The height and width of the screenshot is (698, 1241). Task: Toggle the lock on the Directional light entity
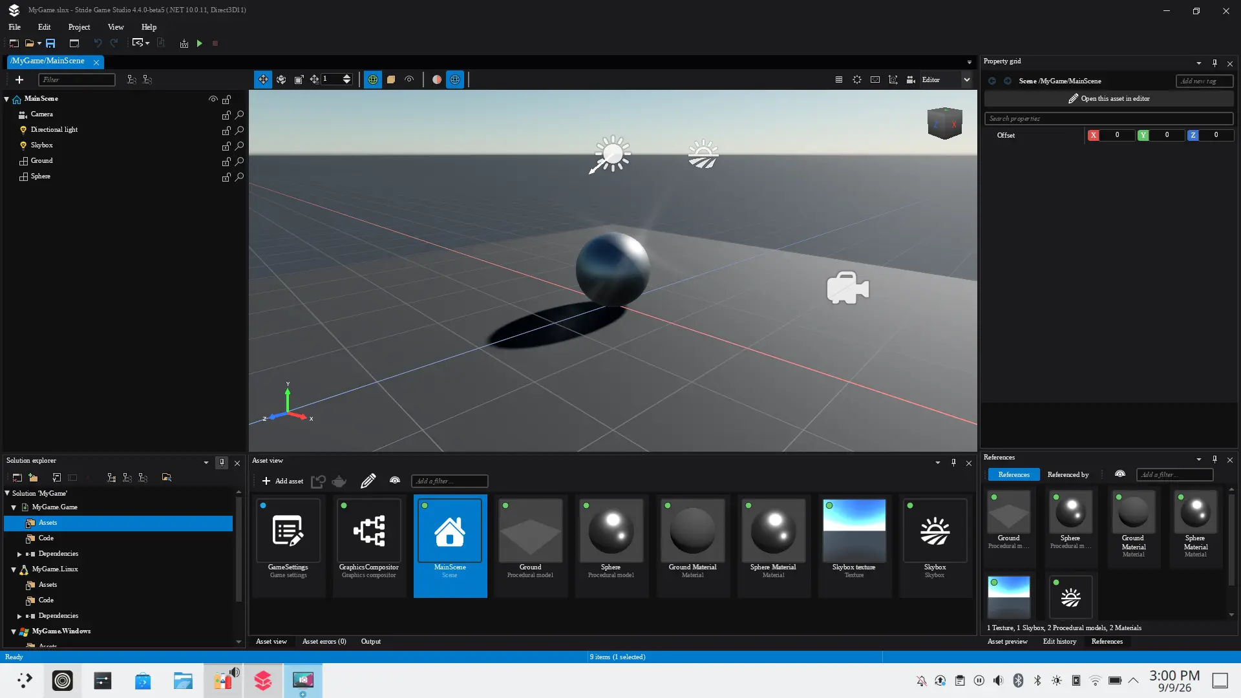(x=226, y=130)
